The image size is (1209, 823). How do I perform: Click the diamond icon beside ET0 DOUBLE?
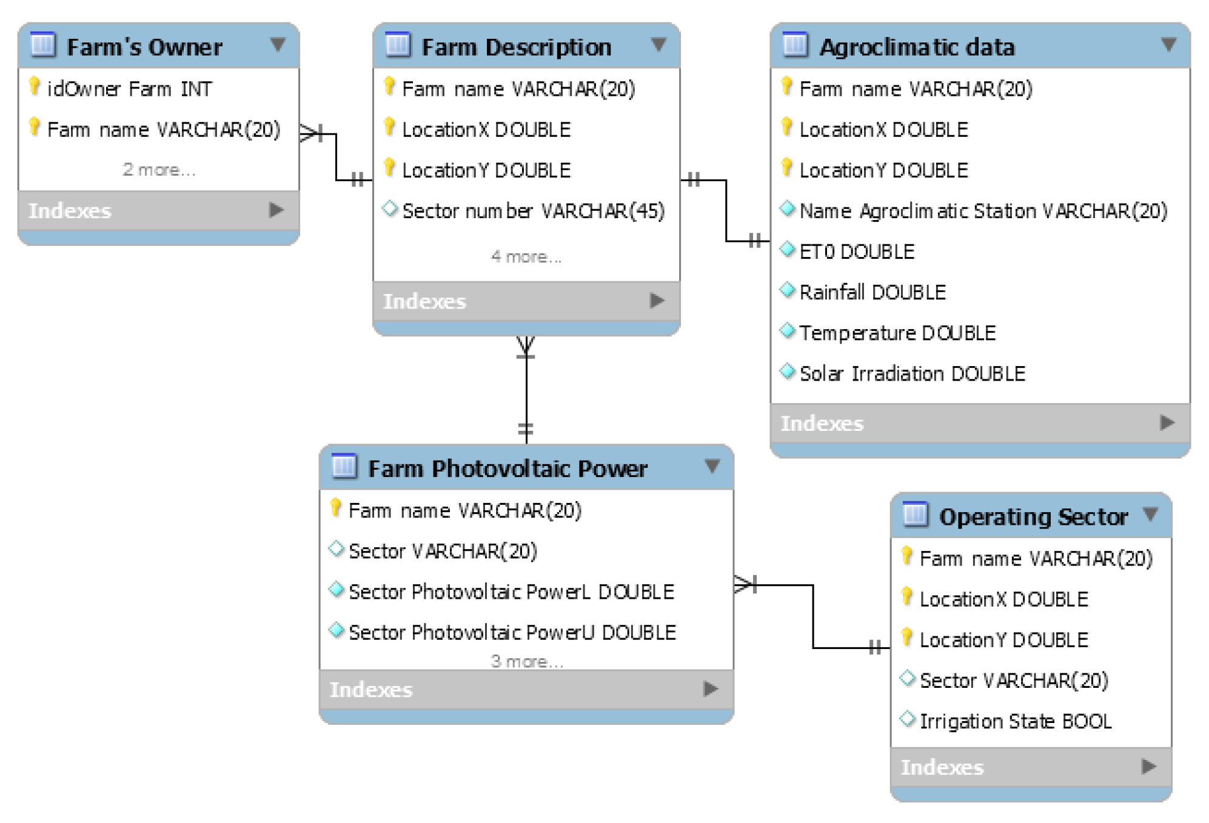coord(788,249)
